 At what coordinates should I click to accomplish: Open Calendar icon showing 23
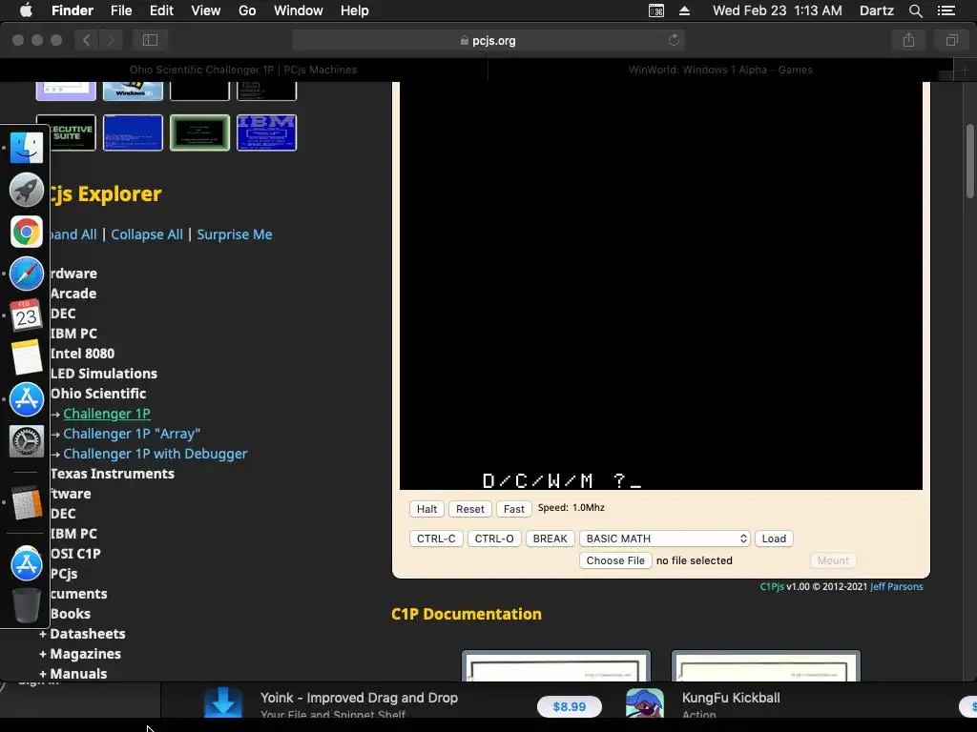[26, 315]
